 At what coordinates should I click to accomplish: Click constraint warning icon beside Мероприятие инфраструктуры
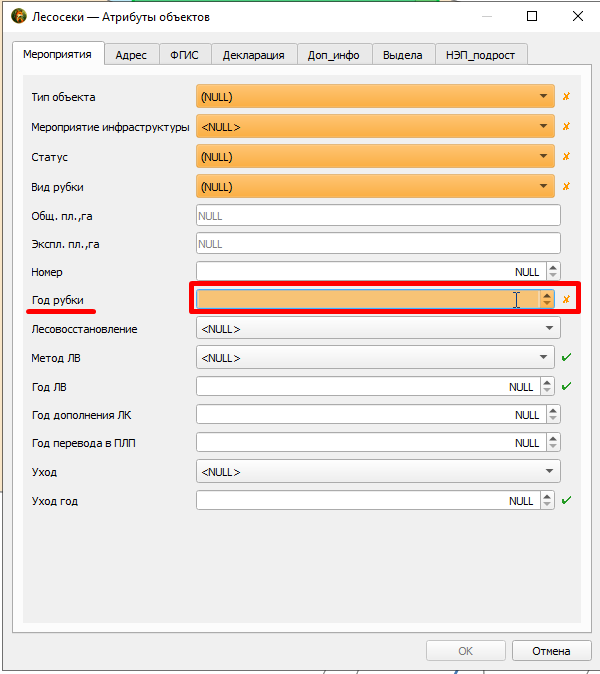[566, 126]
